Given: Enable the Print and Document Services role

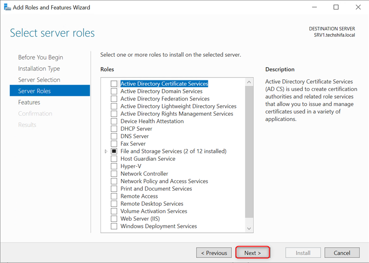Looking at the screenshot, I should click(115, 188).
